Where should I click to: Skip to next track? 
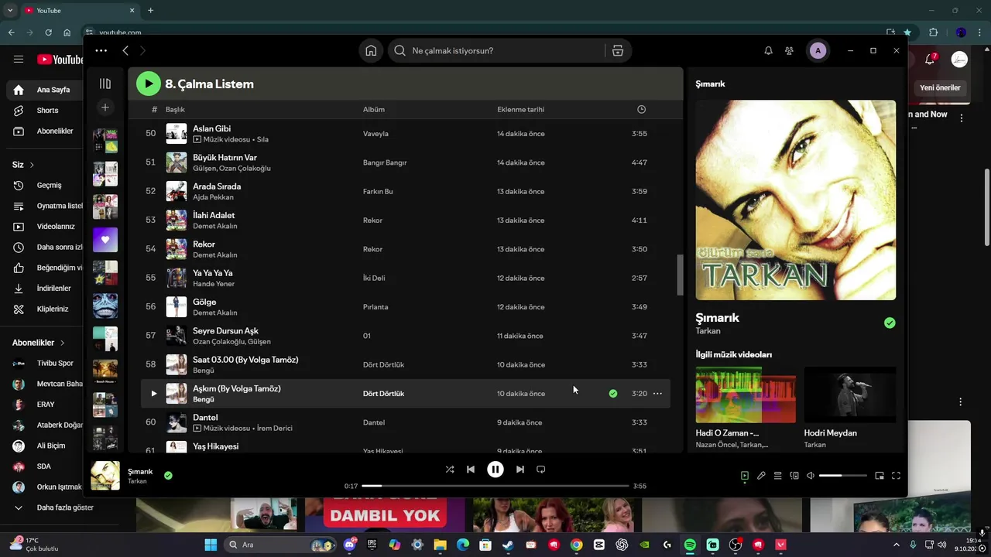520,469
